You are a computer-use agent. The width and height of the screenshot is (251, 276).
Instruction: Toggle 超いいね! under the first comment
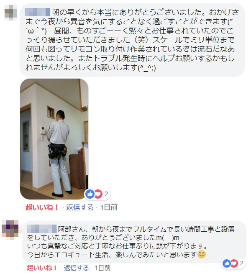point(42,207)
